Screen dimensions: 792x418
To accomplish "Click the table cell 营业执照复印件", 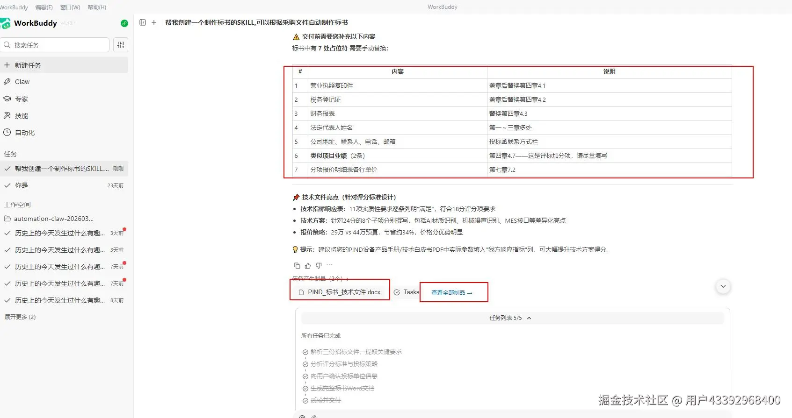I will (397, 85).
